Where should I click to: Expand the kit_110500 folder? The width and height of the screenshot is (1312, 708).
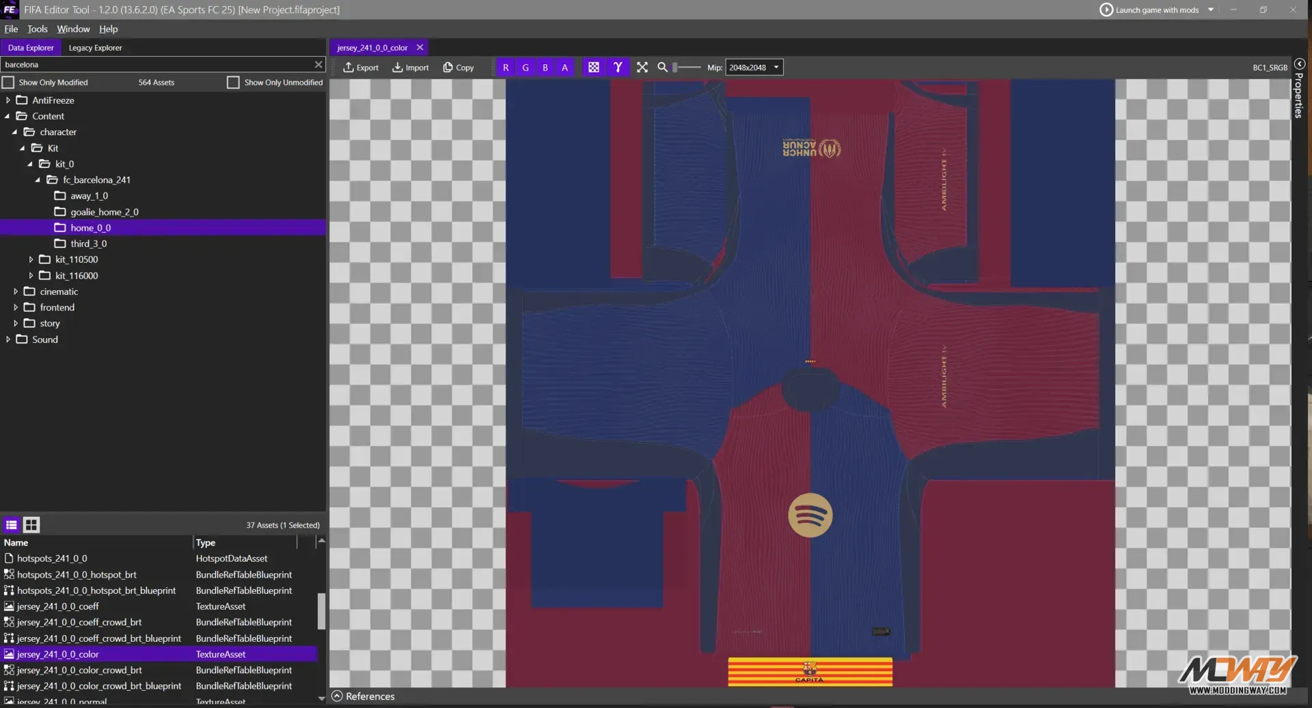click(x=31, y=259)
